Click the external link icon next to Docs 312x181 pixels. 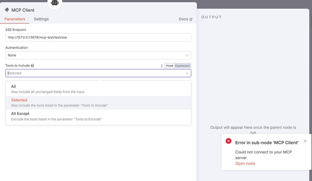[191, 19]
